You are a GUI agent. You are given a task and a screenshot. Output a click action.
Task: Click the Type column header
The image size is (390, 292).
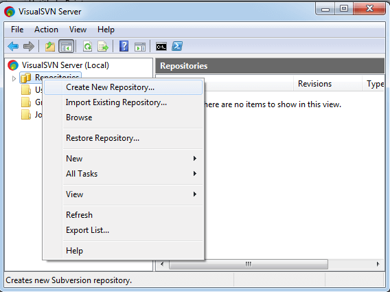[373, 84]
